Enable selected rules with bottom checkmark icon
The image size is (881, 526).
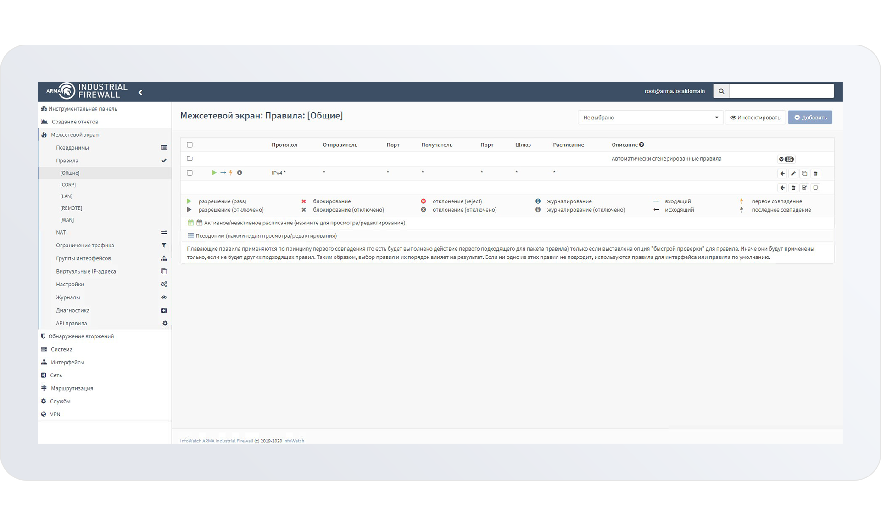pos(804,188)
